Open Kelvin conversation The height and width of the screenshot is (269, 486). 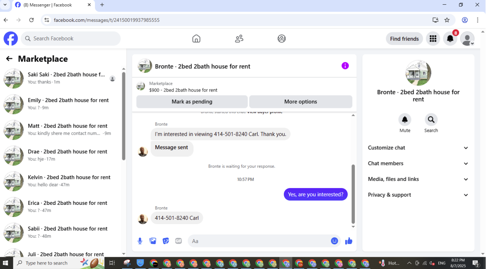click(x=61, y=181)
